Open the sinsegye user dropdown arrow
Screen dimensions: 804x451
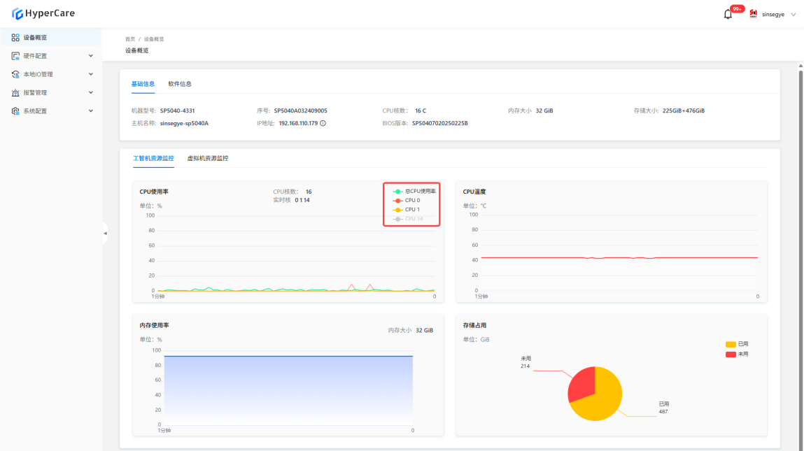(794, 15)
